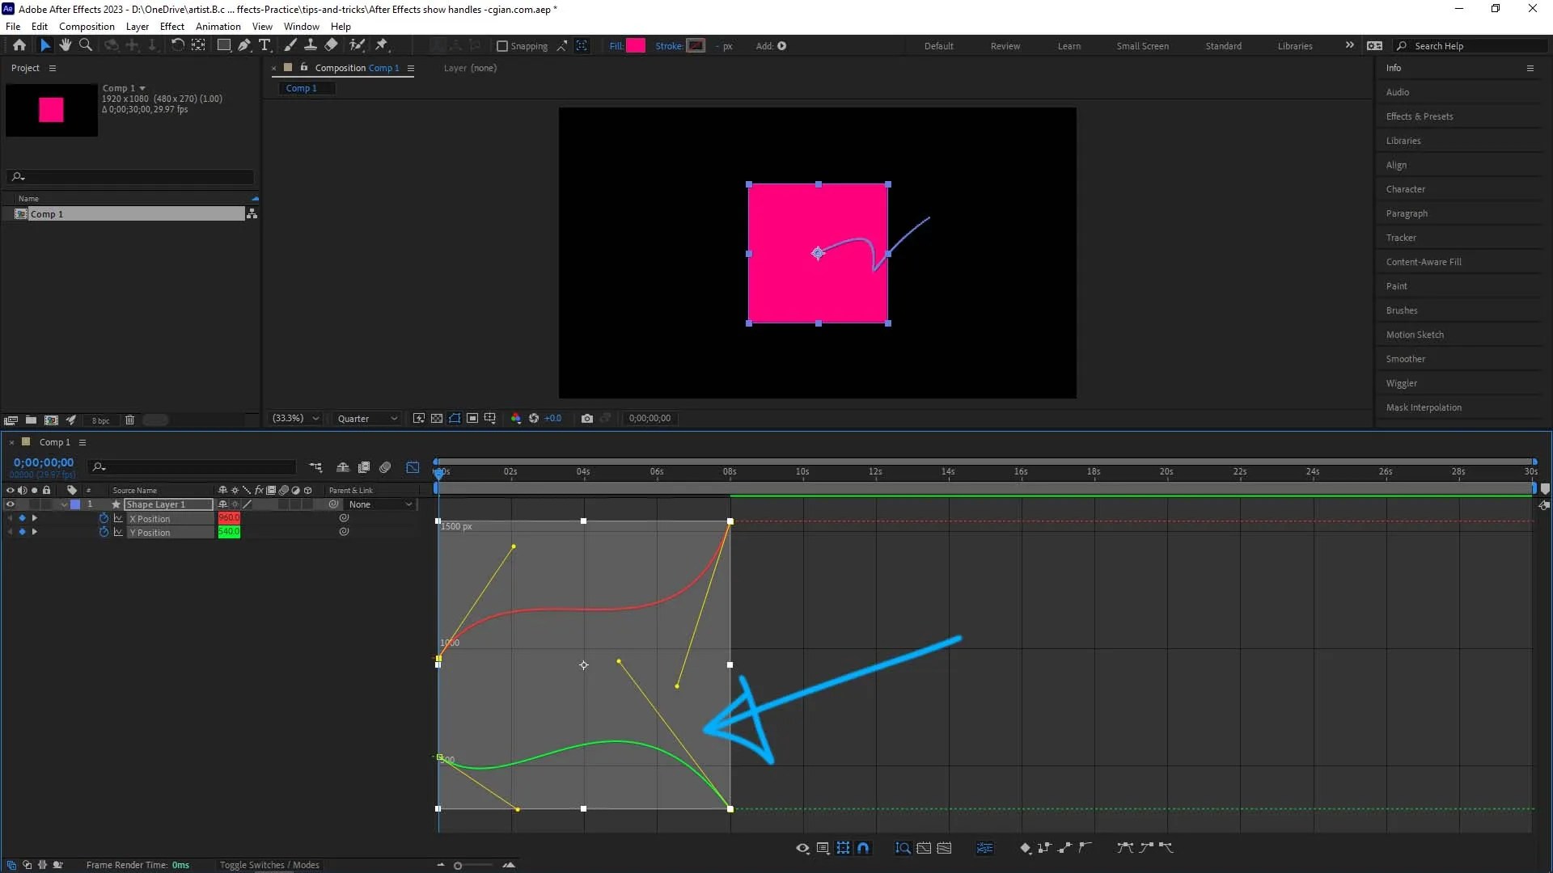
Task: Toggle the X Position stopwatch
Action: (104, 519)
